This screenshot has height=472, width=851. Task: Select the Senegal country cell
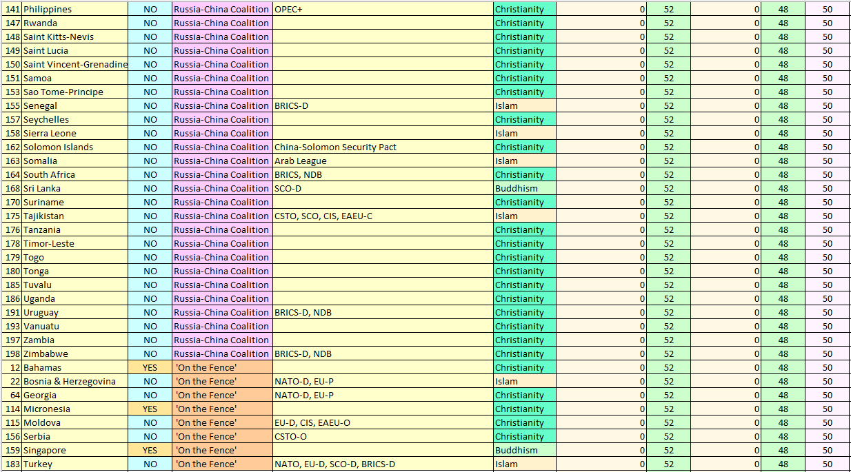click(x=75, y=106)
